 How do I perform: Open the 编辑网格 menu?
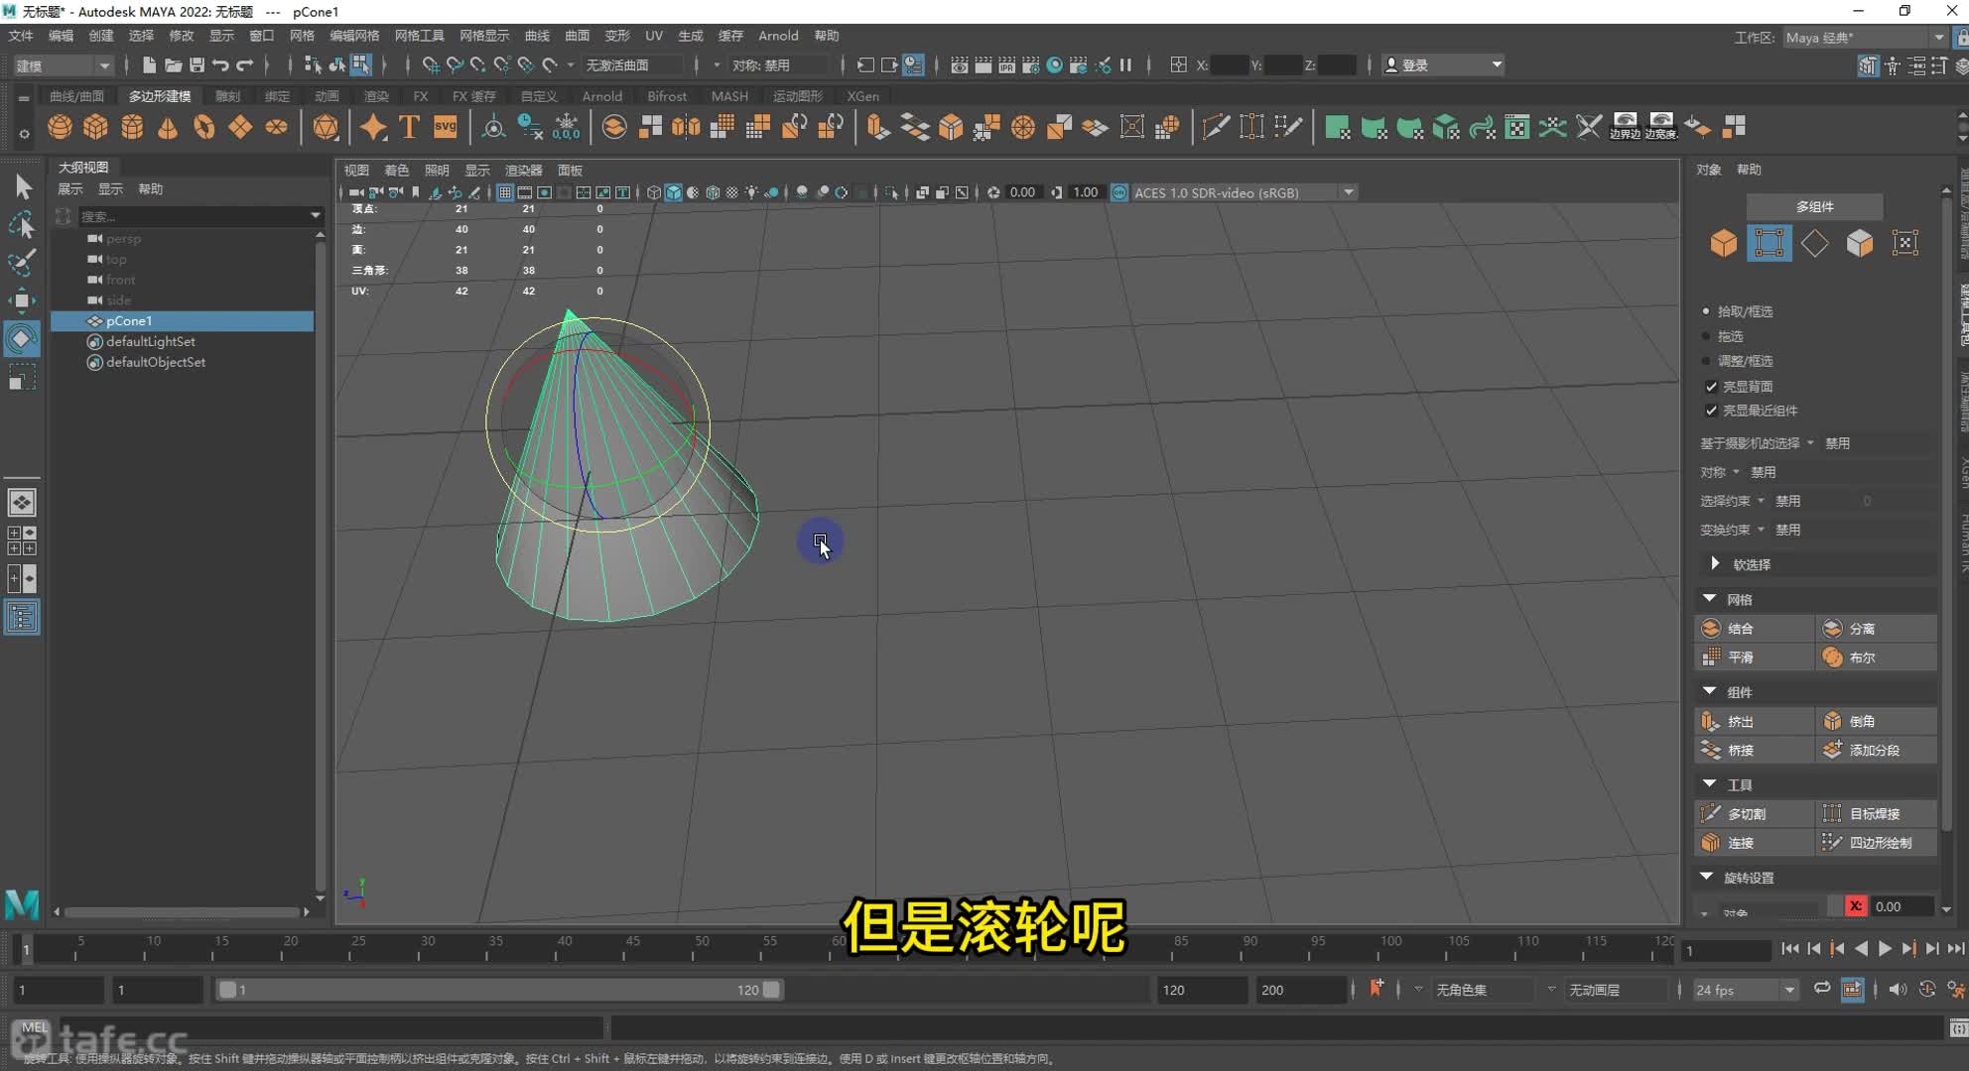[354, 36]
